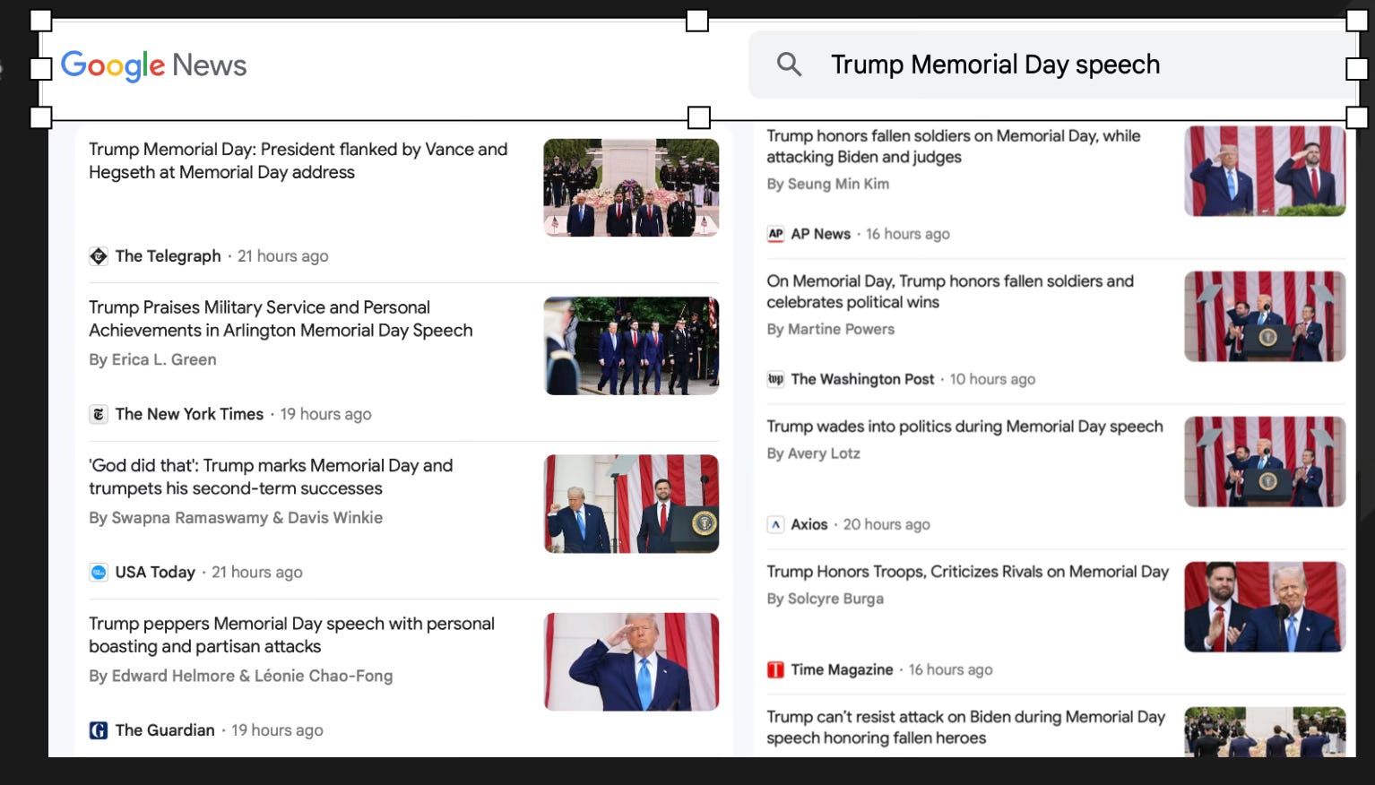Click the Axios source icon

tap(776, 524)
